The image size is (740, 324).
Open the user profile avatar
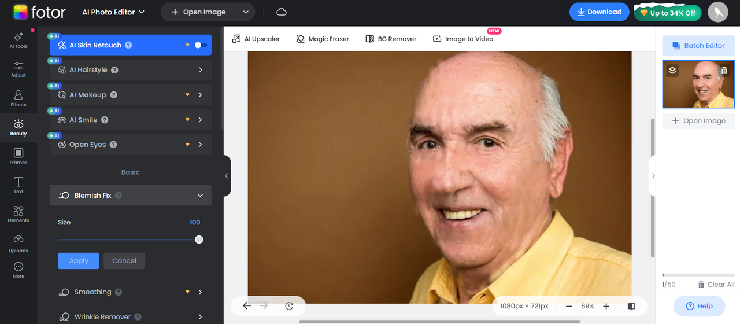pyautogui.click(x=718, y=12)
